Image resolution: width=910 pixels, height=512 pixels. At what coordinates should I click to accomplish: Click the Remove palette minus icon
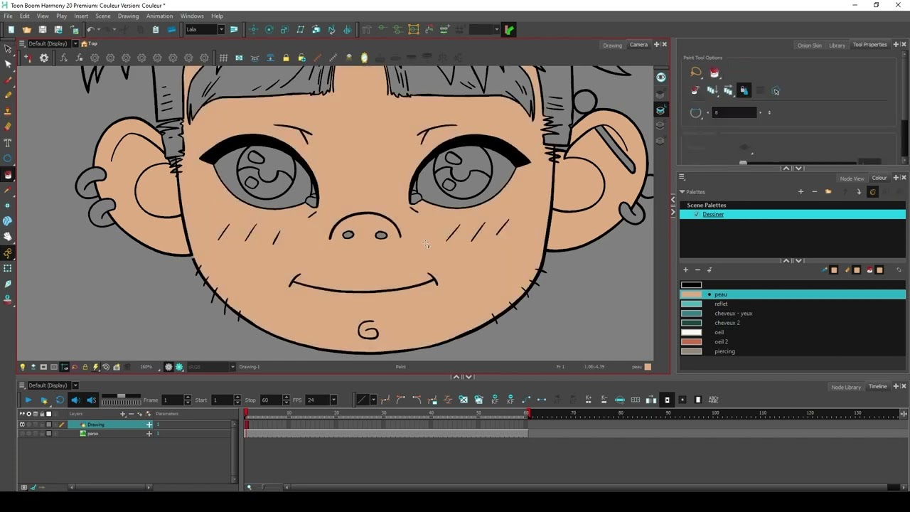point(814,191)
